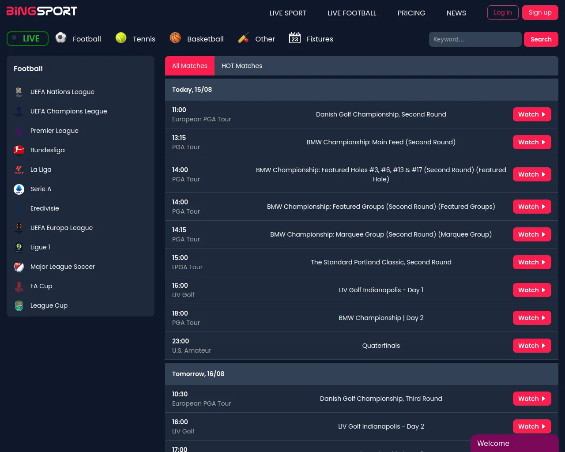Select Ligue 1 in sidebar

(40, 247)
